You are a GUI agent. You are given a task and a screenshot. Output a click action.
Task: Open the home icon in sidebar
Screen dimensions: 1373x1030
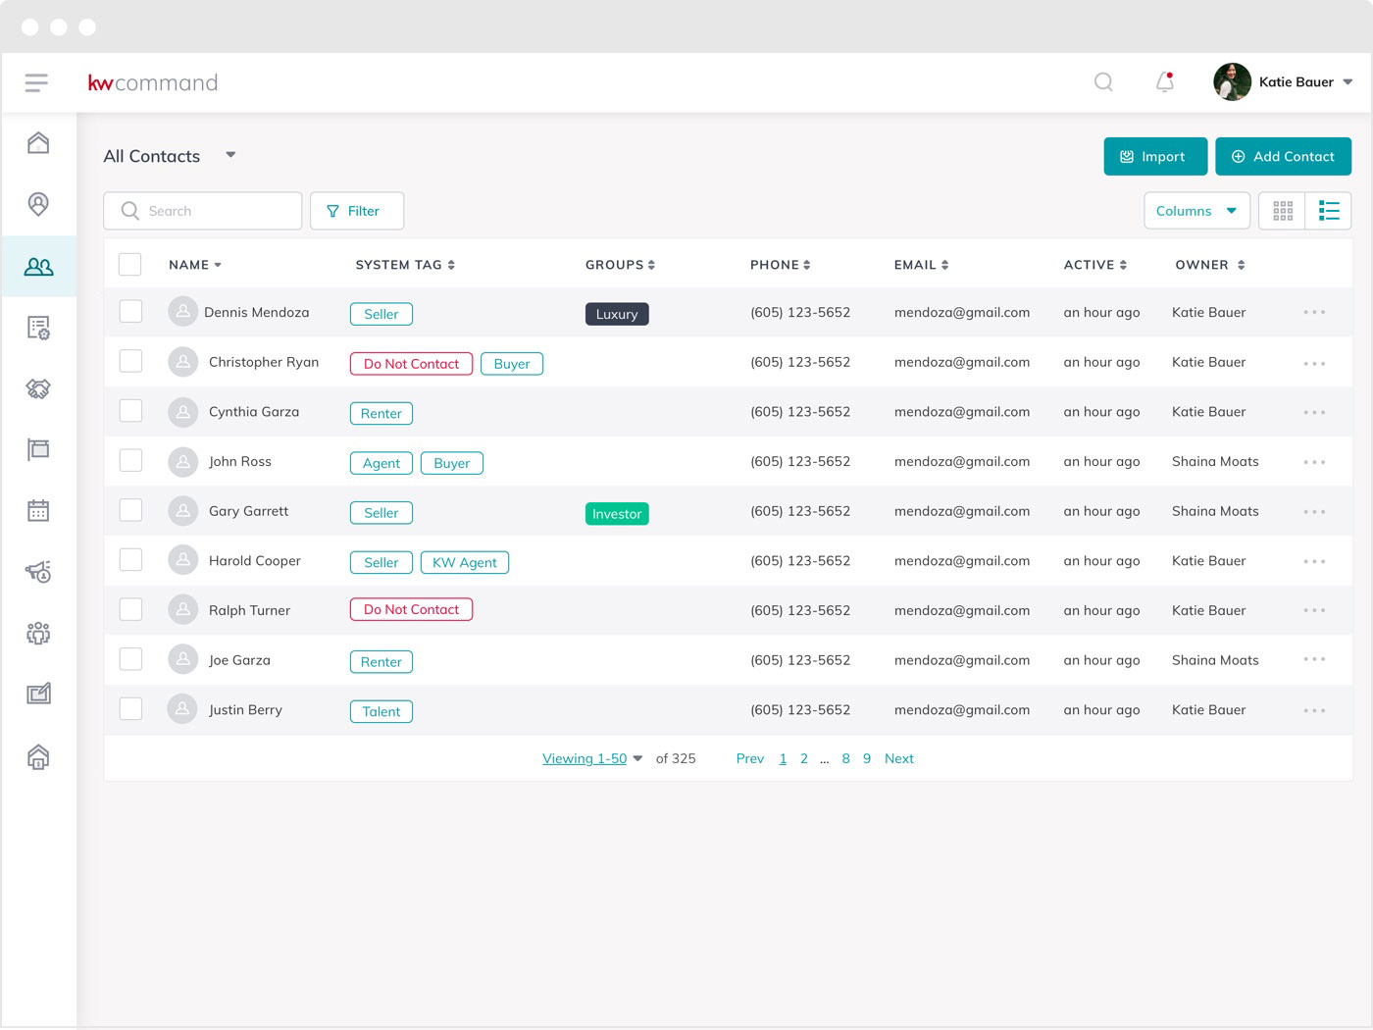click(x=38, y=143)
